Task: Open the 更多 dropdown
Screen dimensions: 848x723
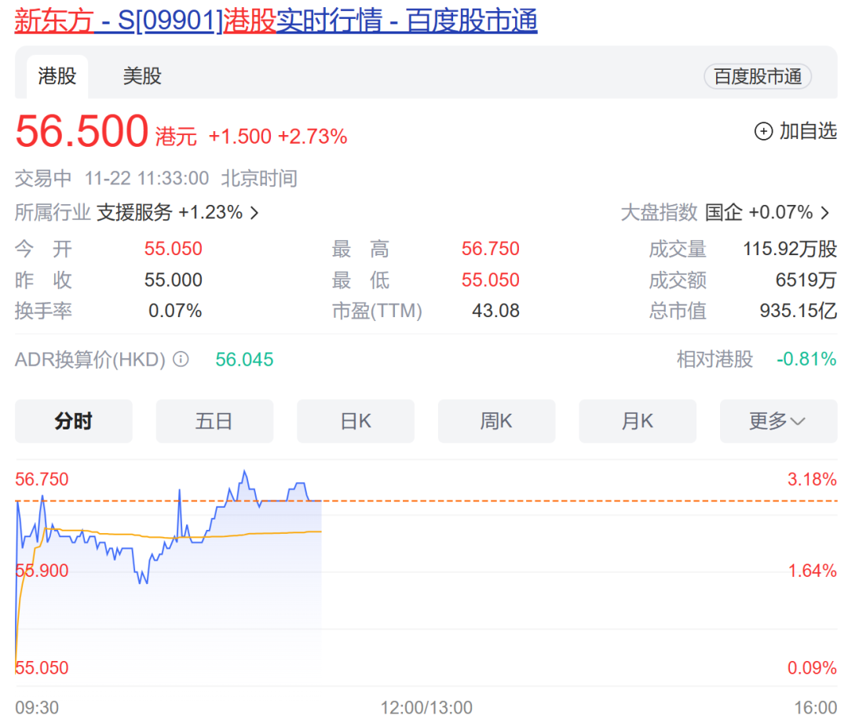Action: pyautogui.click(x=778, y=422)
